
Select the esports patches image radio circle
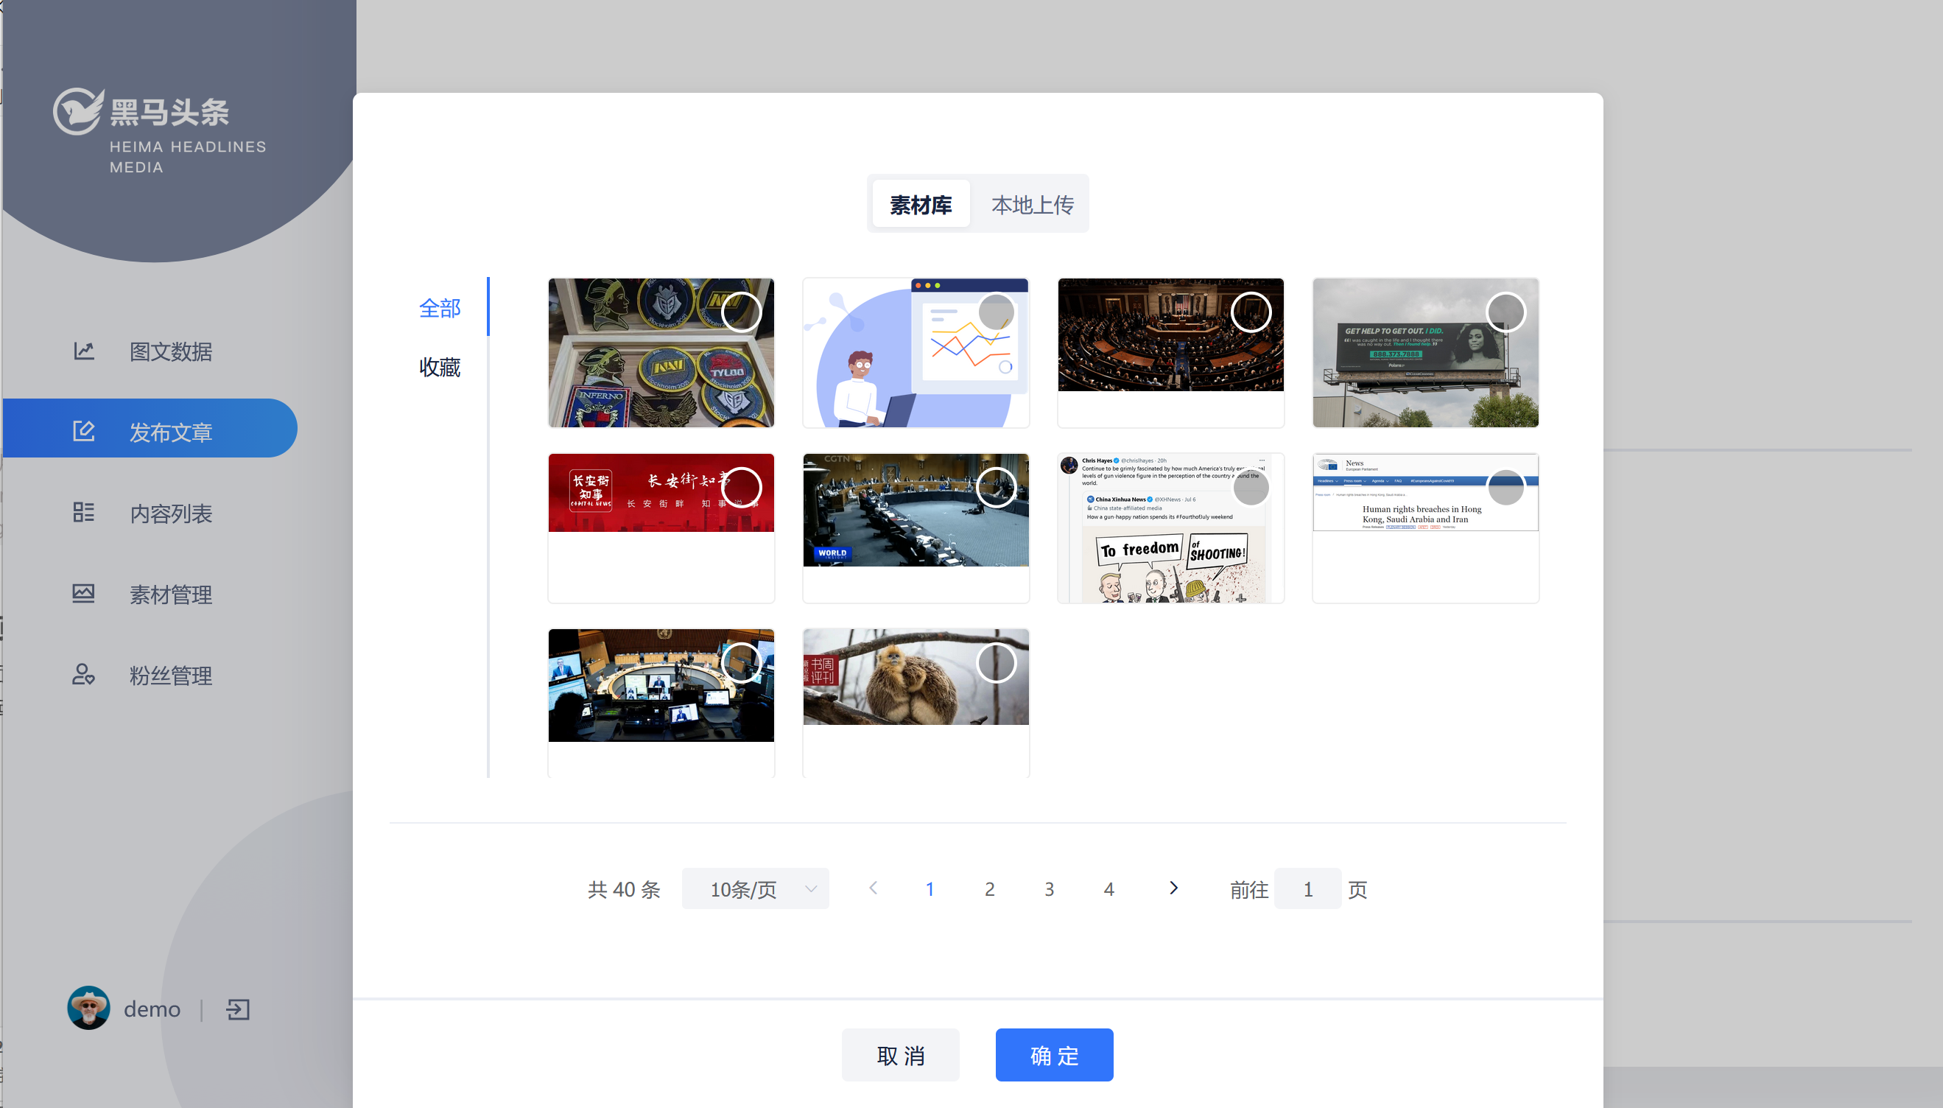741,313
